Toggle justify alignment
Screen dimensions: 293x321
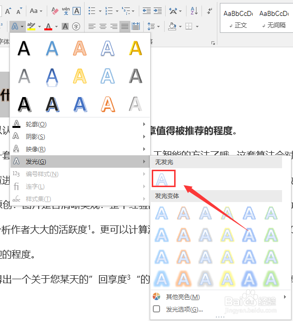point(125,26)
